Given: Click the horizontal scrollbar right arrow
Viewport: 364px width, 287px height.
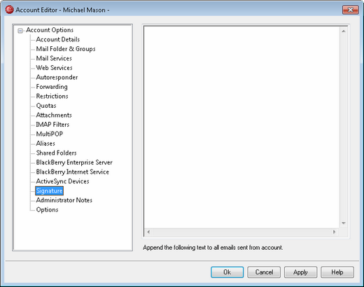Looking at the screenshot, I should pyautogui.click(x=334, y=232).
